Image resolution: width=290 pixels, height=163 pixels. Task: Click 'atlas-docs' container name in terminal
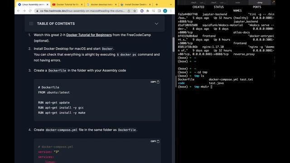(x=242, y=32)
